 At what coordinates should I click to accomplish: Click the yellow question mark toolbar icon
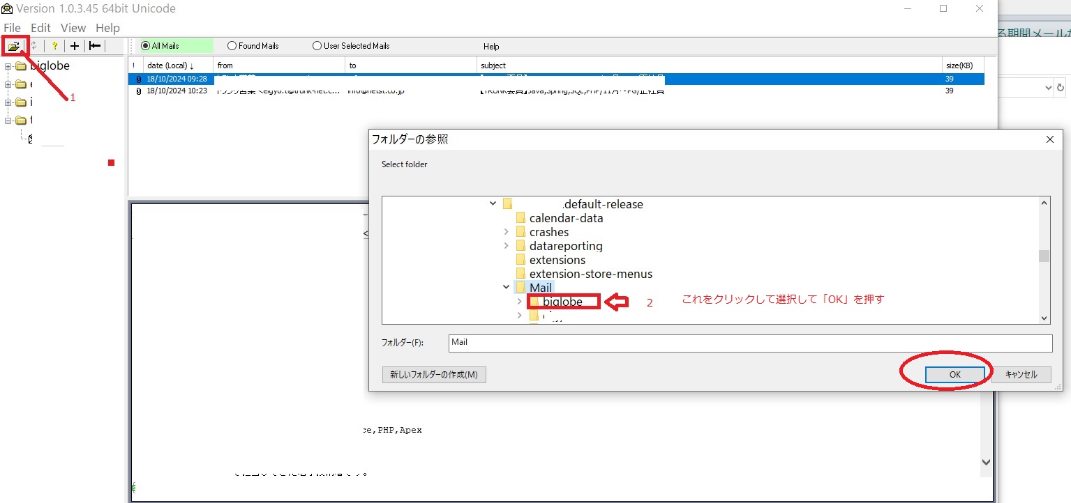pyautogui.click(x=54, y=46)
